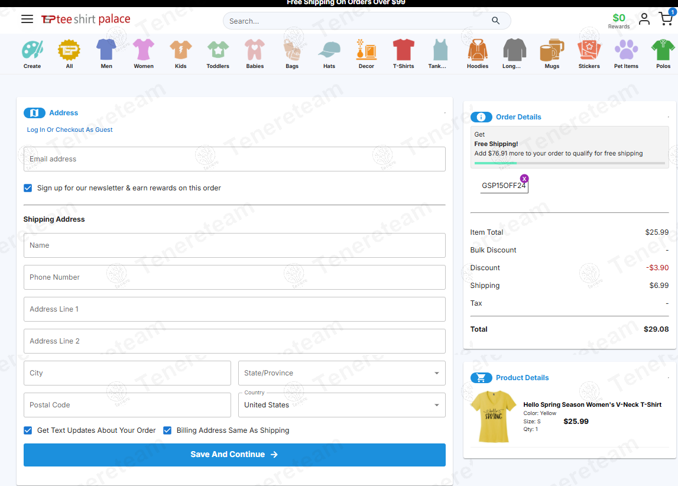Click the Tee Shirt Palace logo
Viewport: 678px width, 486px height.
pos(86,19)
